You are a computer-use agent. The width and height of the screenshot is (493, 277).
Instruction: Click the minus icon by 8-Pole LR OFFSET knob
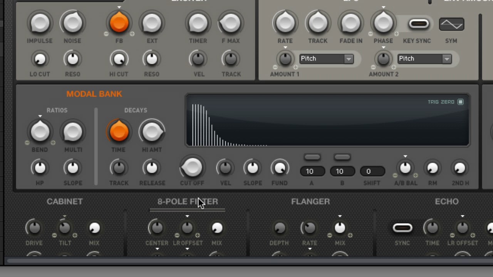177,235
